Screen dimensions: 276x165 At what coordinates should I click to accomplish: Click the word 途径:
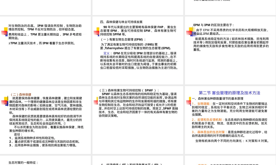pos(18,134)
